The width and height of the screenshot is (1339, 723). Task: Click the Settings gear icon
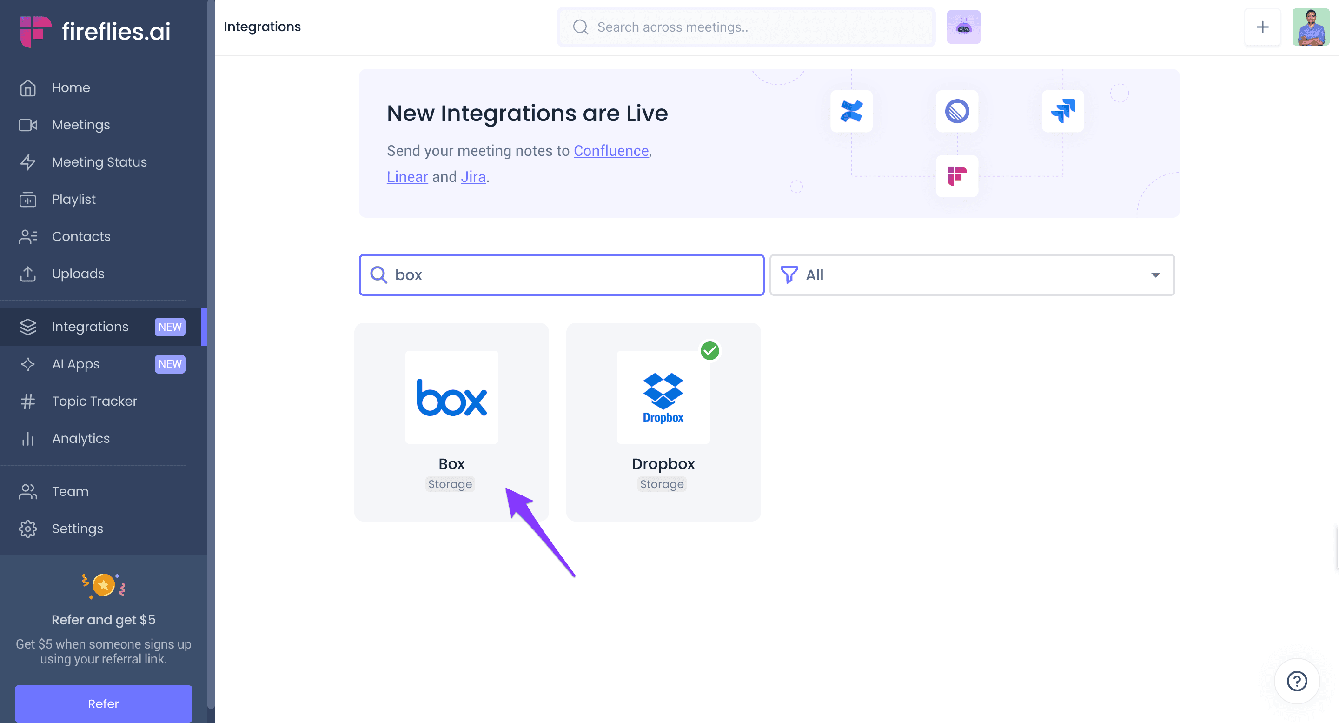coord(27,529)
